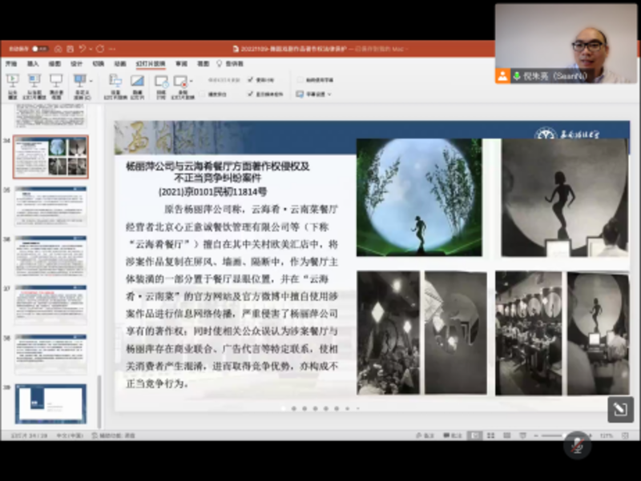This screenshot has height=481, width=641.
Task: Toggle the Show Media Controls checkbox
Action: [250, 94]
